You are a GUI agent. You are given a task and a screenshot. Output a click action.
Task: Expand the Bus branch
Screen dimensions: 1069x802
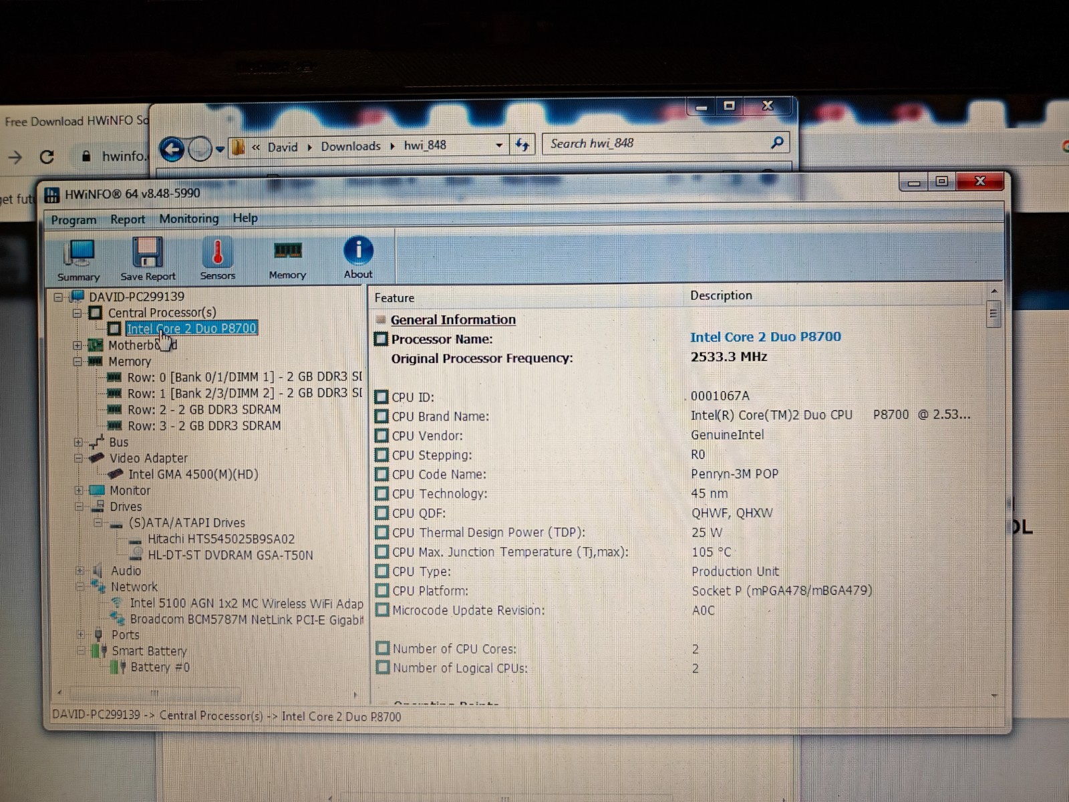coord(78,442)
